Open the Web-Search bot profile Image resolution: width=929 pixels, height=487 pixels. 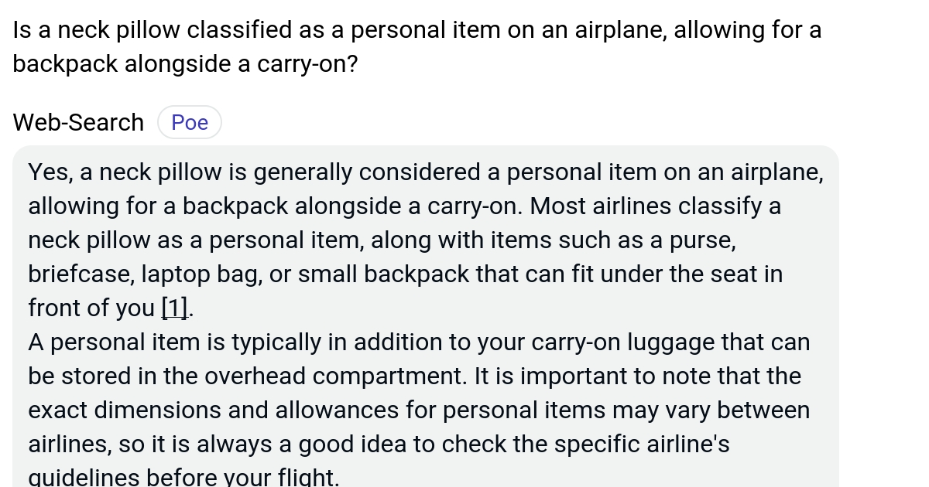77,122
